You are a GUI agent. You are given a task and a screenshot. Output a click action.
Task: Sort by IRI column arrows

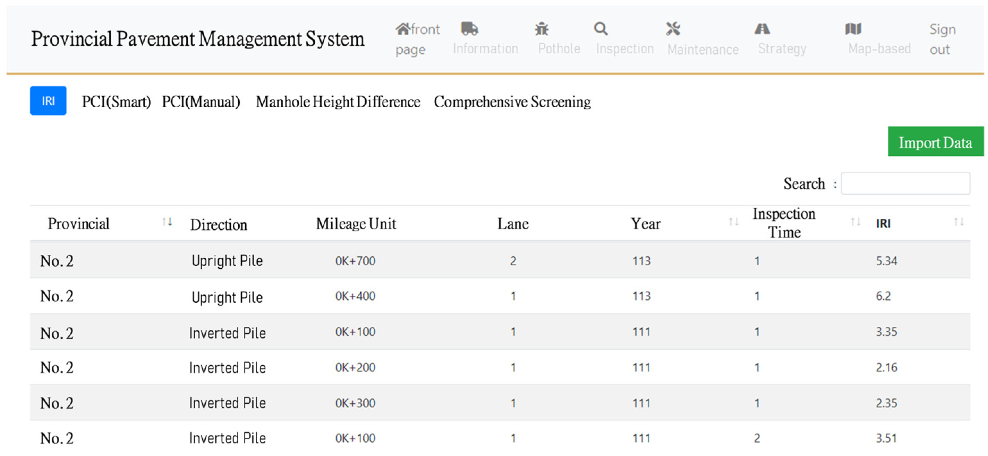click(959, 222)
